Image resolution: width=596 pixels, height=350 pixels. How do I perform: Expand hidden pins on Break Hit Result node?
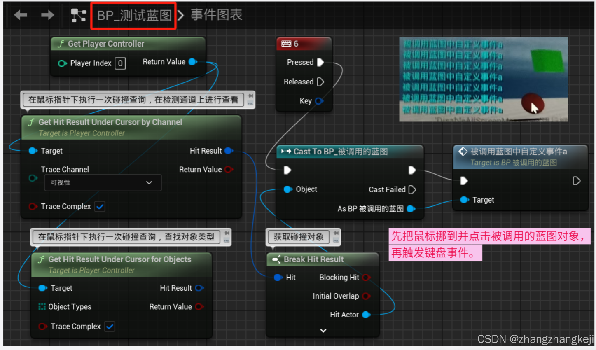323,330
